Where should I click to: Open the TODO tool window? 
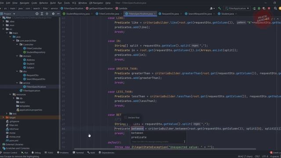point(49,153)
